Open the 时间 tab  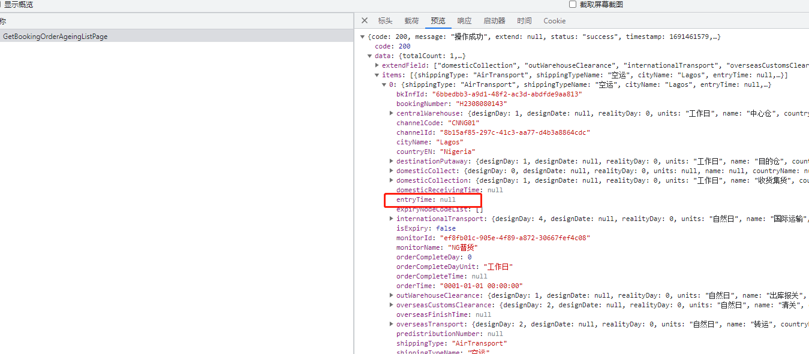click(x=524, y=21)
